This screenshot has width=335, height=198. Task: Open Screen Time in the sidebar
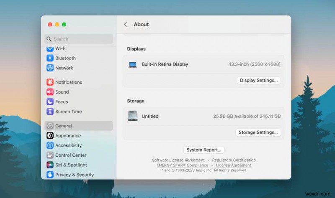(x=79, y=112)
